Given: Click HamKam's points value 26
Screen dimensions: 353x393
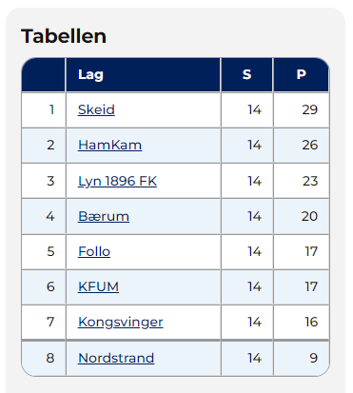Looking at the screenshot, I should [309, 145].
